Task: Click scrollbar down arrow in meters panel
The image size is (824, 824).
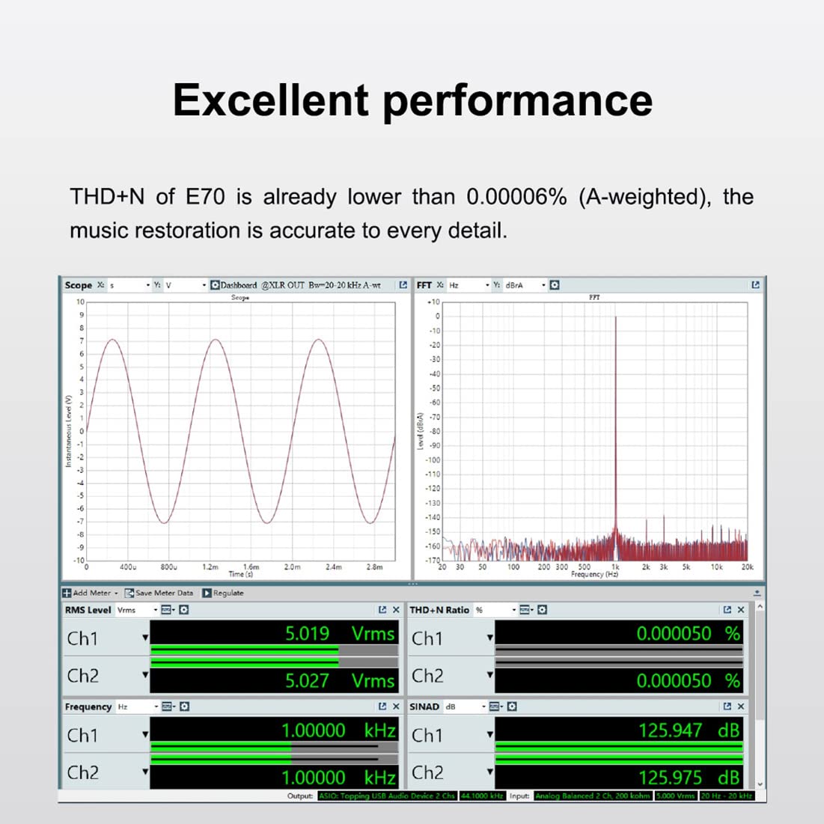Action: coord(760,784)
